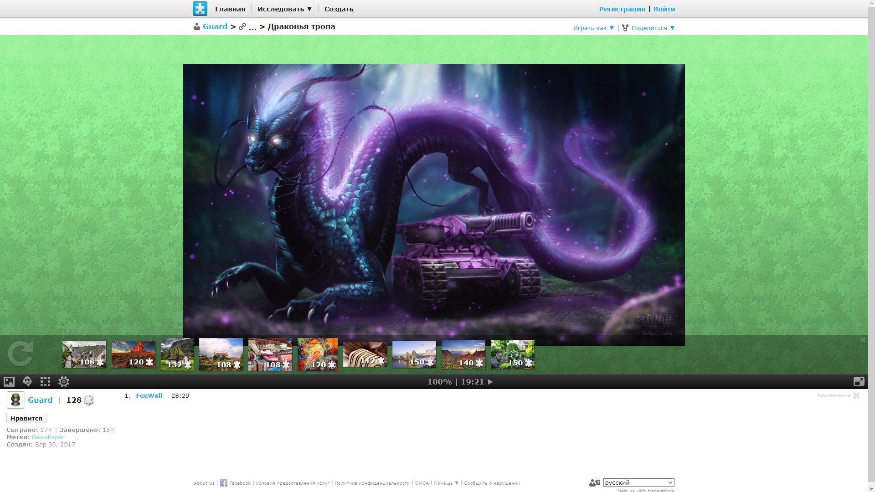Click the Jigsaw Planet puzzle-piece logo
Viewport: 875px width, 492px height.
[200, 9]
